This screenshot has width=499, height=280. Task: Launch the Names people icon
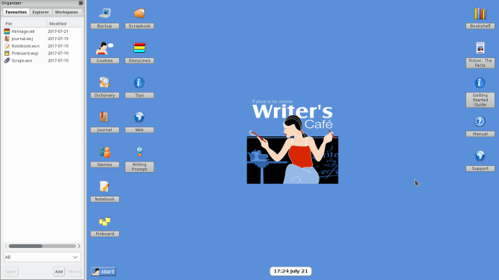click(x=105, y=152)
